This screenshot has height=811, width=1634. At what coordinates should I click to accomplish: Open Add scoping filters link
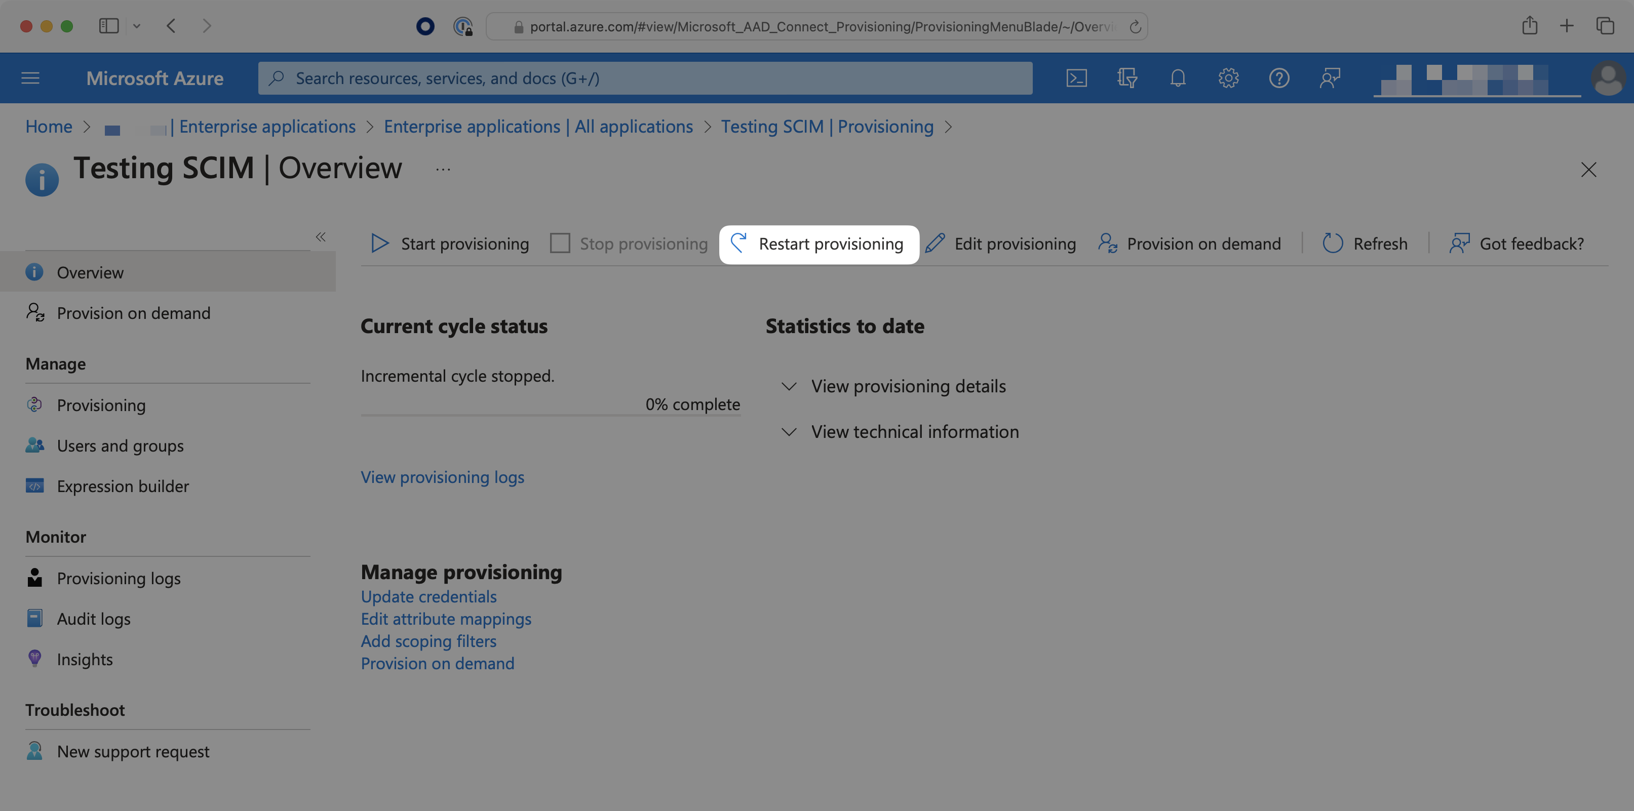[429, 640]
